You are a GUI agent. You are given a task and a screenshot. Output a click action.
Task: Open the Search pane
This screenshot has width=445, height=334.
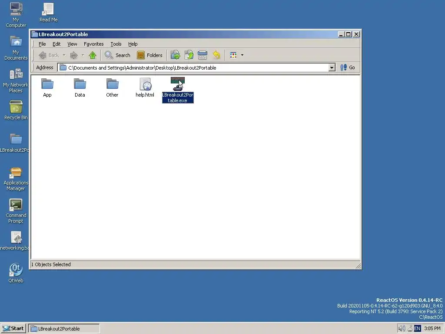pos(117,55)
